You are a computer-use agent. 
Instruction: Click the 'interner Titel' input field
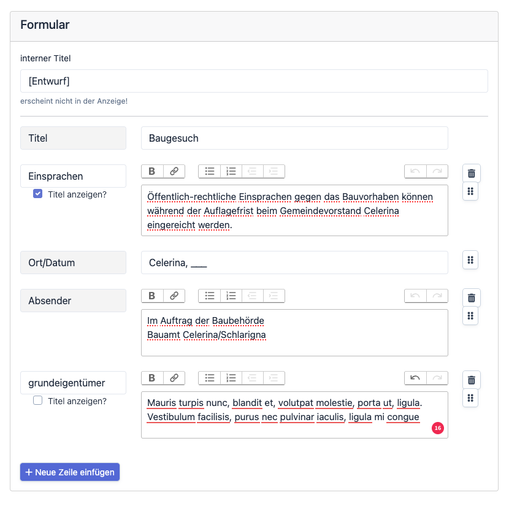point(254,81)
